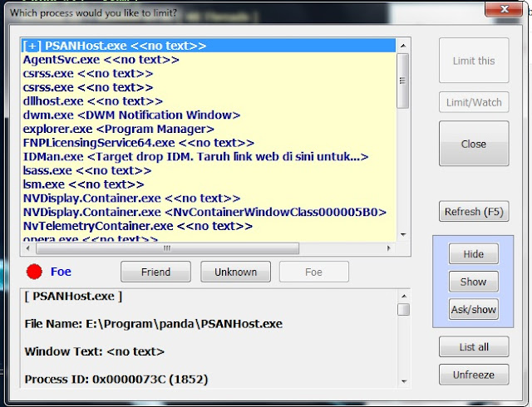The height and width of the screenshot is (407, 532).
Task: Close the dialog with the red X
Action: [x=504, y=9]
